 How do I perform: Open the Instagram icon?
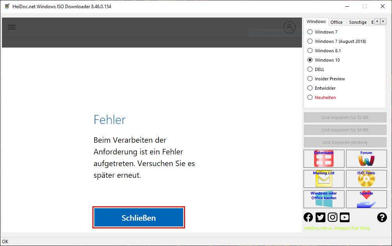(x=332, y=217)
